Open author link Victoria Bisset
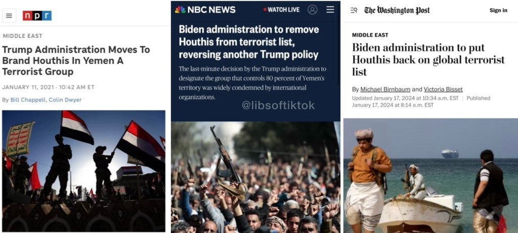The width and height of the screenshot is (518, 233). [443, 89]
